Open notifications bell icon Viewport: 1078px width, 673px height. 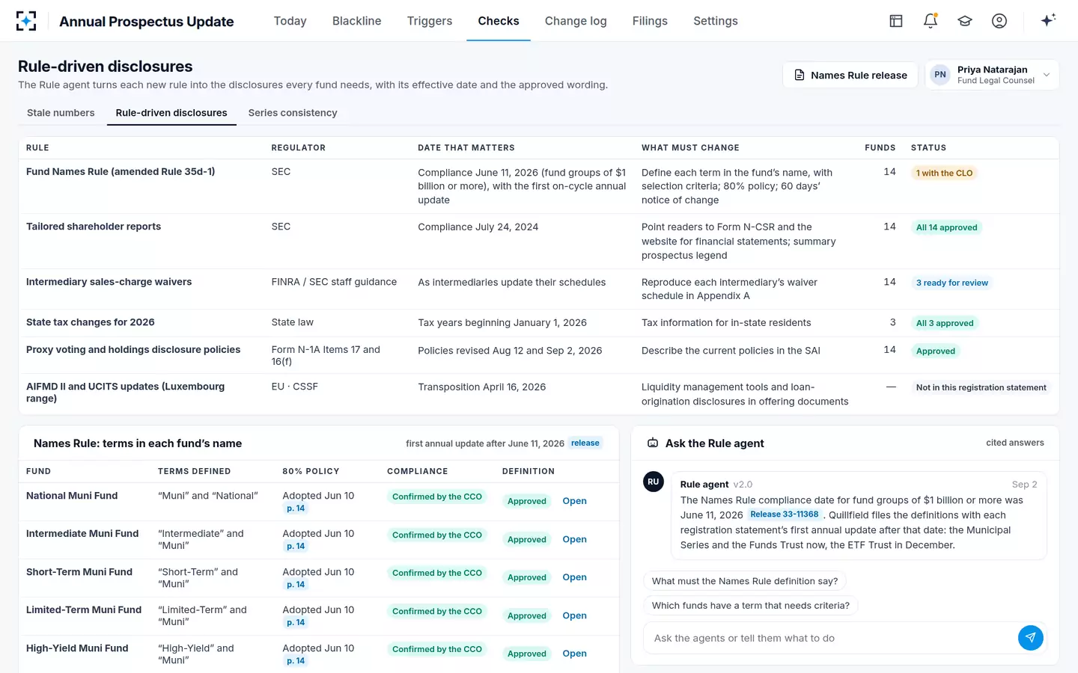coord(931,21)
